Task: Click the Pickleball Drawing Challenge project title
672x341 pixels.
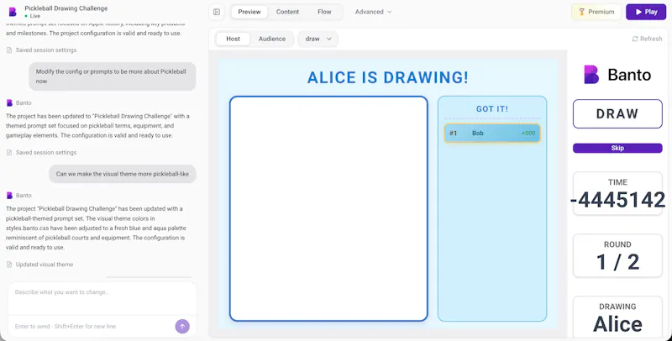Action: (66, 8)
